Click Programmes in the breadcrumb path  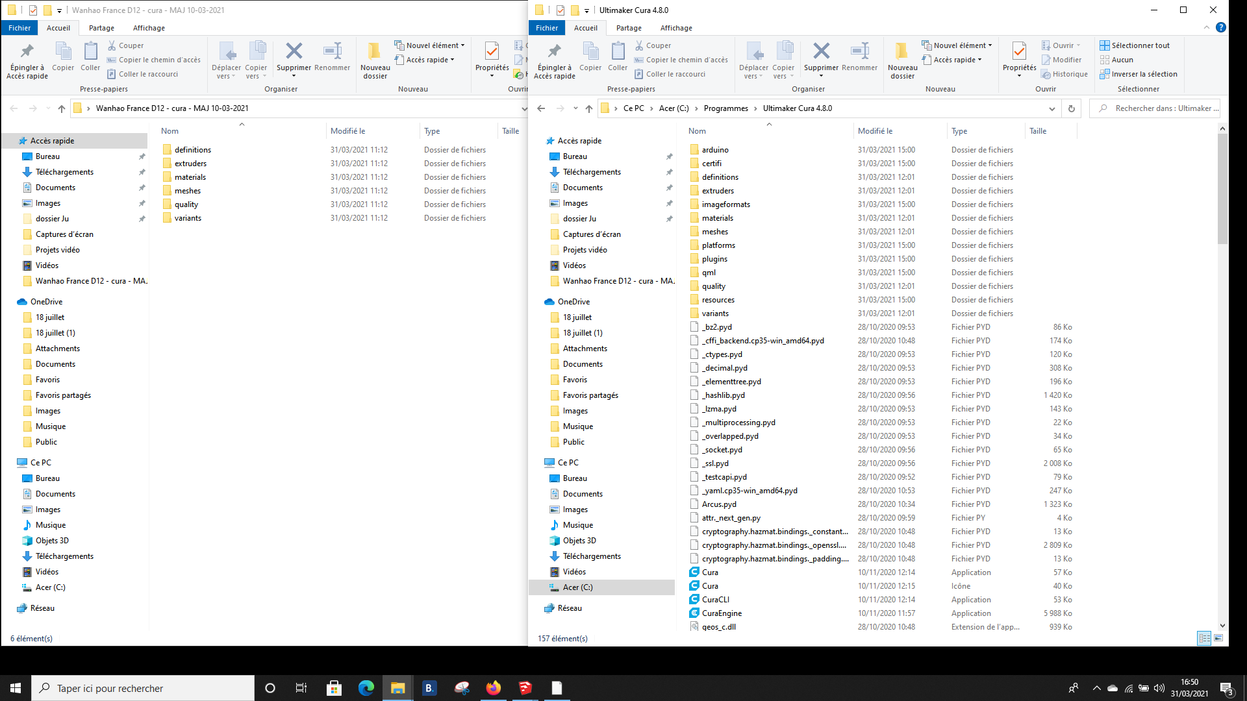click(726, 108)
